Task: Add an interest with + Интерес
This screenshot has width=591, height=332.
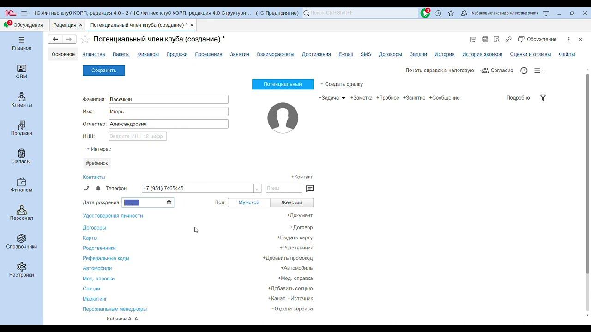Action: tap(99, 149)
